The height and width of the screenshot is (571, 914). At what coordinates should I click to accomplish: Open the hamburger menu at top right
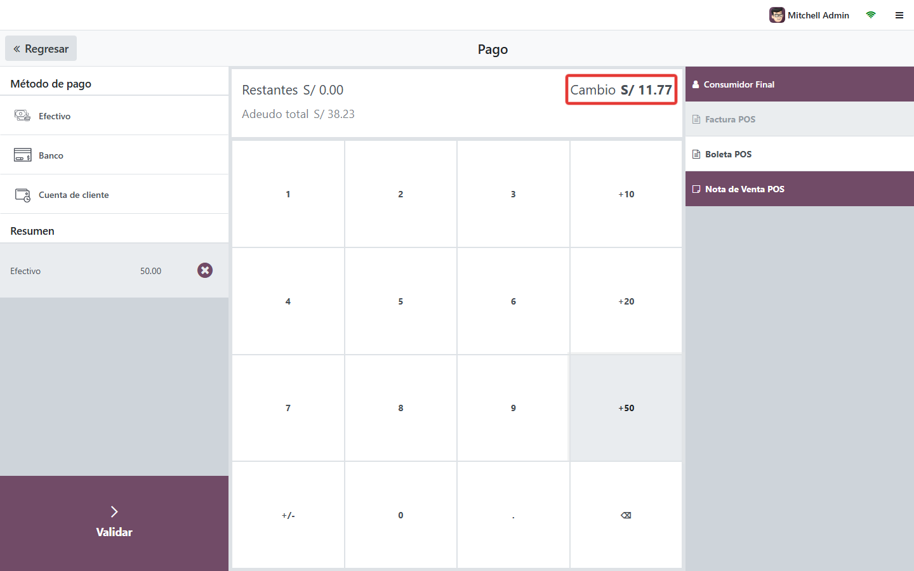click(899, 15)
